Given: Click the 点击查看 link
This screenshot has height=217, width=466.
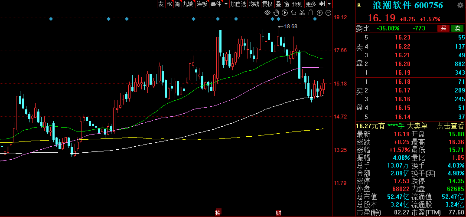Looking at the screenshot, I should pyautogui.click(x=450, y=126).
